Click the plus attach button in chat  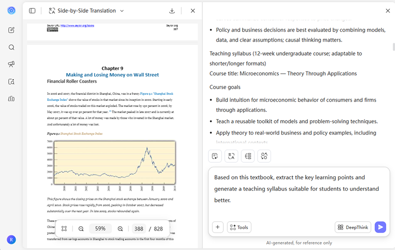point(218,227)
